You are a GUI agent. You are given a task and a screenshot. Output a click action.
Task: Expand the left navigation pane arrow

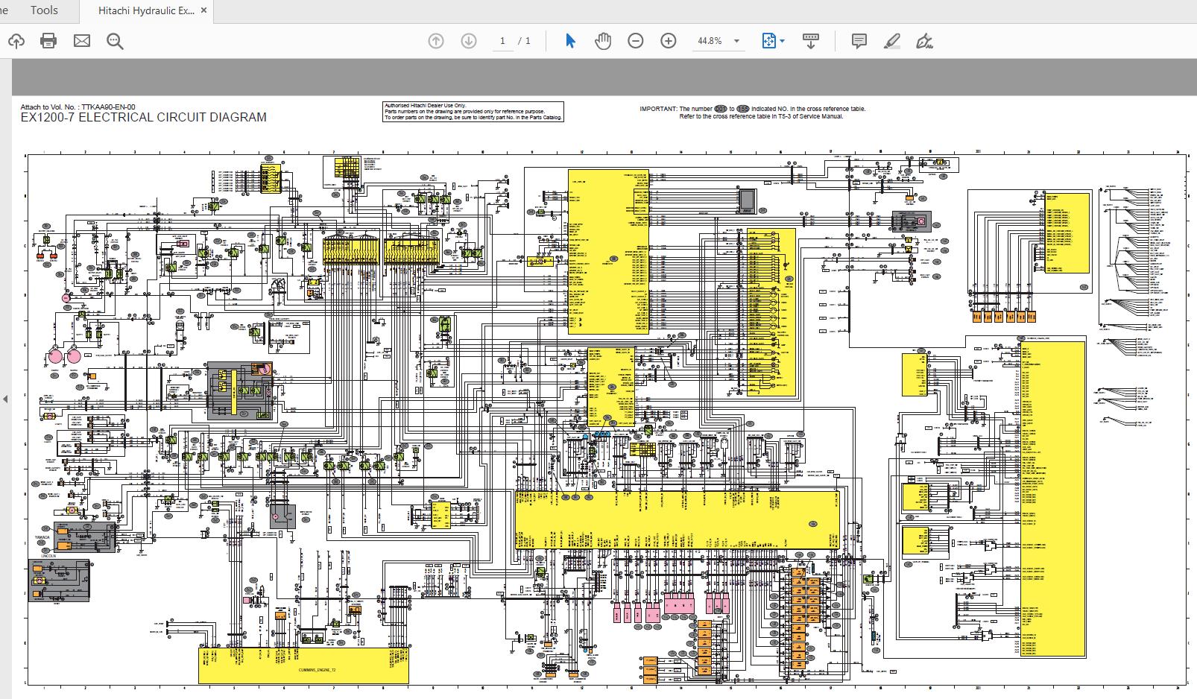pos(5,399)
